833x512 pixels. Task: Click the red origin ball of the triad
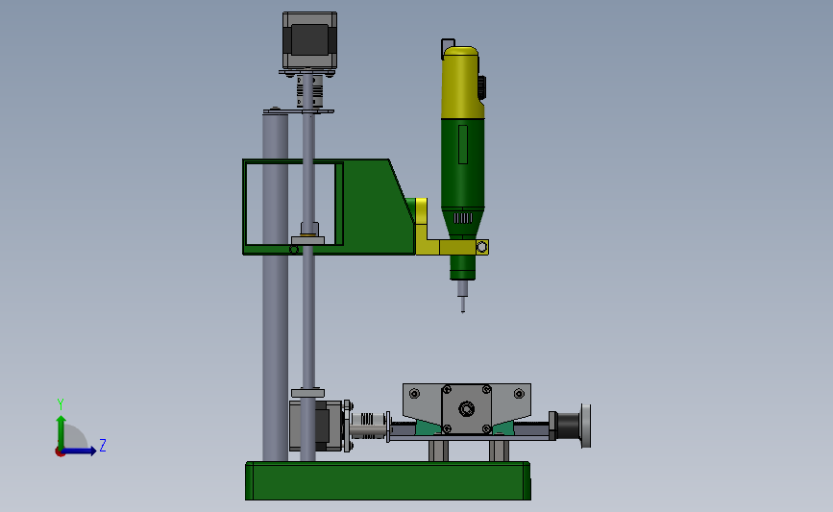click(60, 452)
